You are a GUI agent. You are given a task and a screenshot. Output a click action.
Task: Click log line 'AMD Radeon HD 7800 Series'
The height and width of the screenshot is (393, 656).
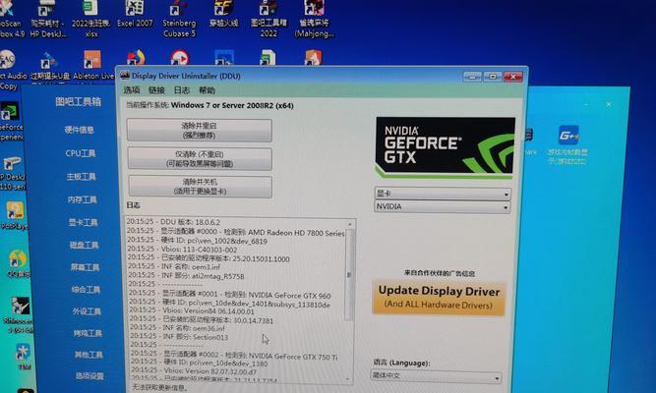click(x=235, y=233)
